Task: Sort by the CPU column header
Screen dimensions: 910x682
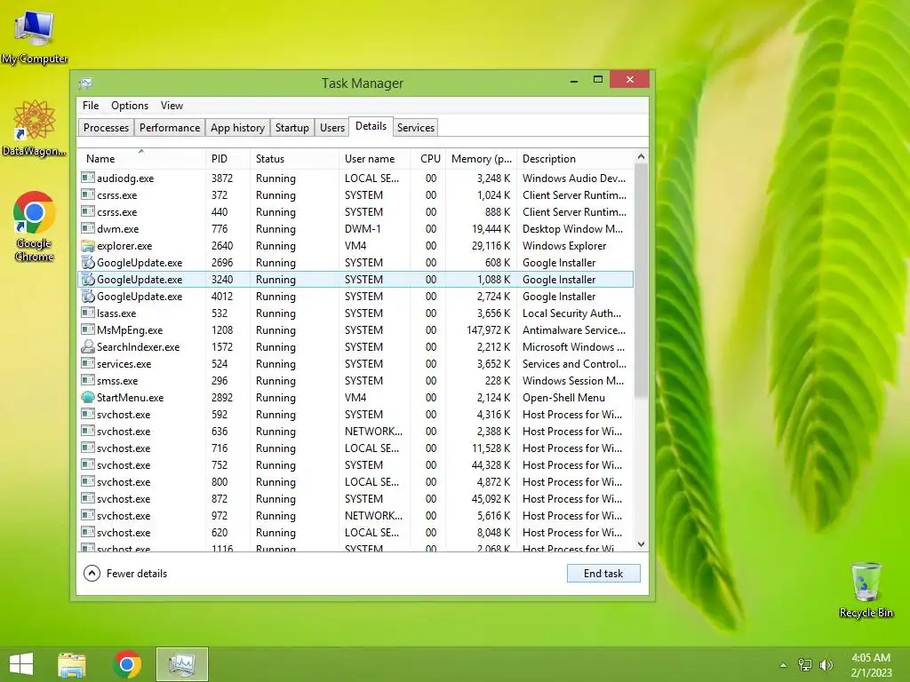Action: tap(428, 158)
